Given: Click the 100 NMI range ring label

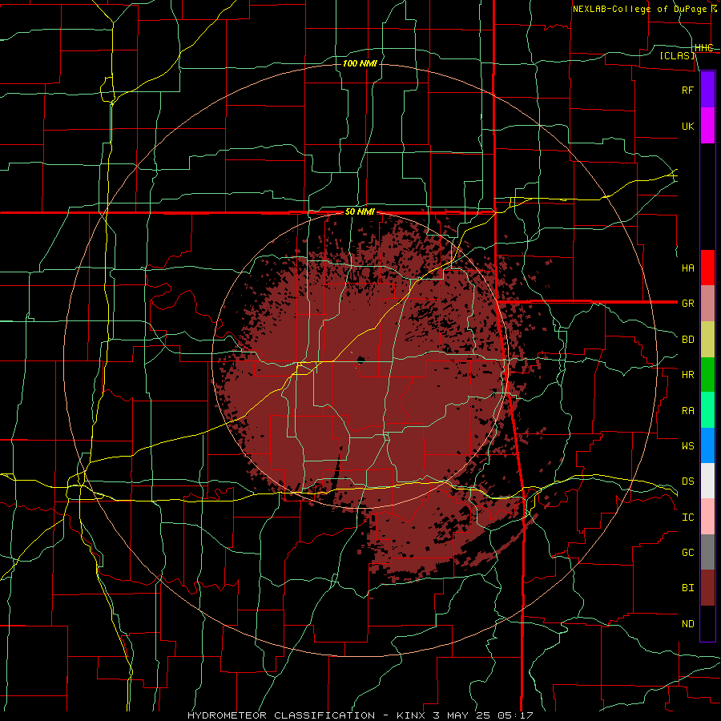Looking at the screenshot, I should [360, 63].
